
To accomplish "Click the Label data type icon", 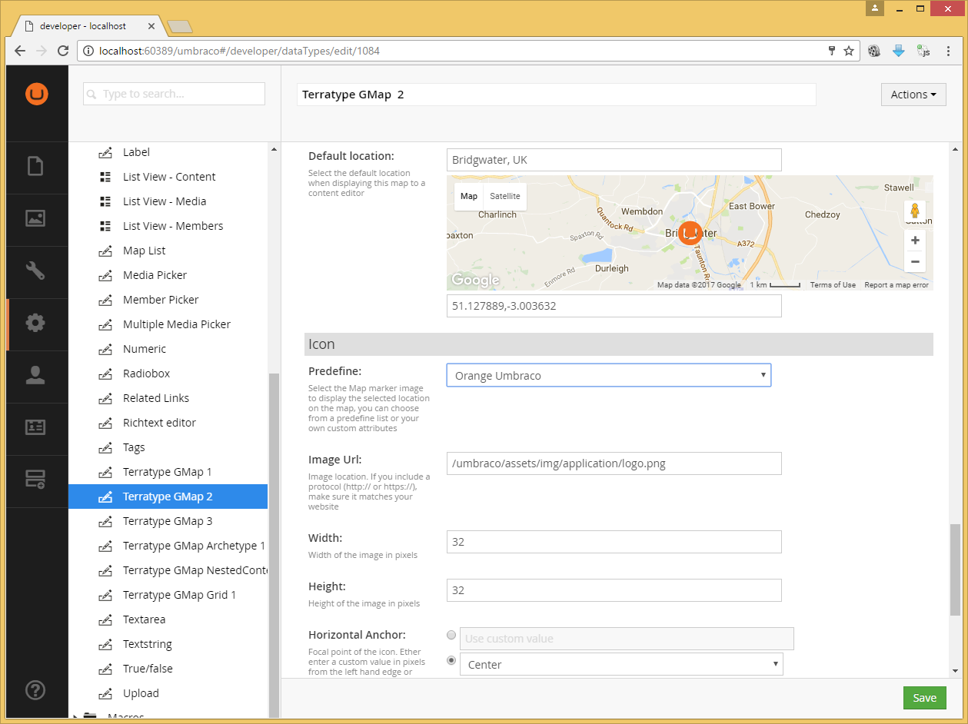I will (106, 152).
